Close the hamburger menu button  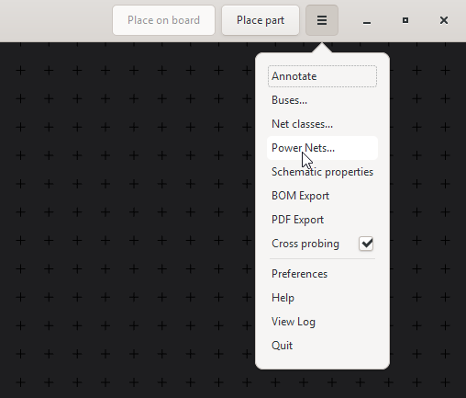pyautogui.click(x=322, y=20)
